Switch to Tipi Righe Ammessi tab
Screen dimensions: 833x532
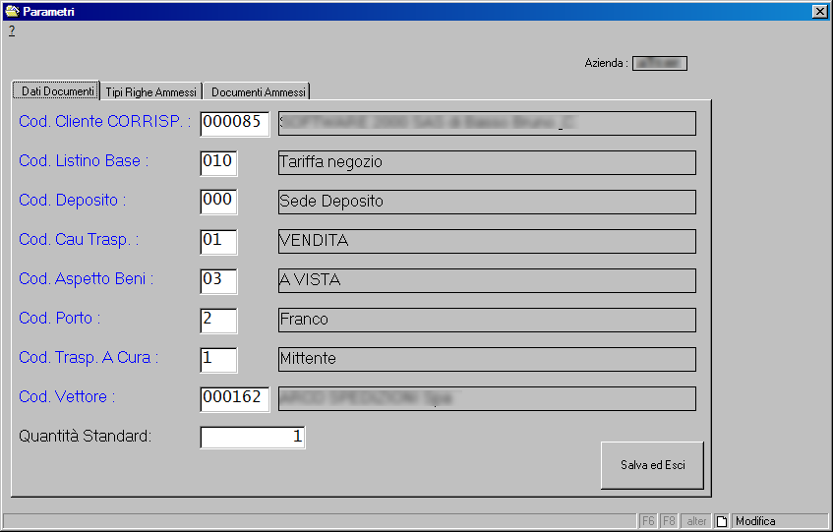pos(151,91)
